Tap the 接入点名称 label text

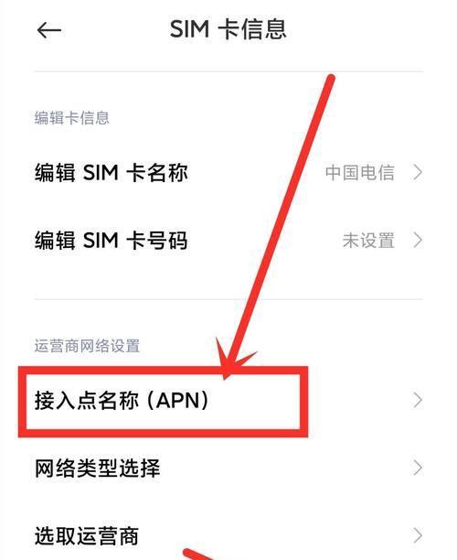[x=87, y=400]
